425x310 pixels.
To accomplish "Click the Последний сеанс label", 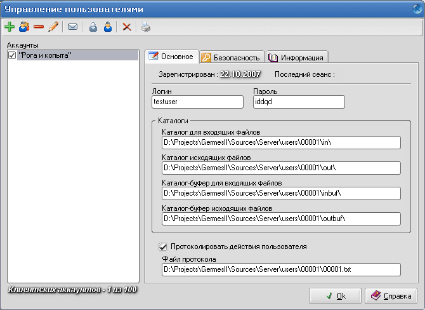I will click(x=304, y=74).
